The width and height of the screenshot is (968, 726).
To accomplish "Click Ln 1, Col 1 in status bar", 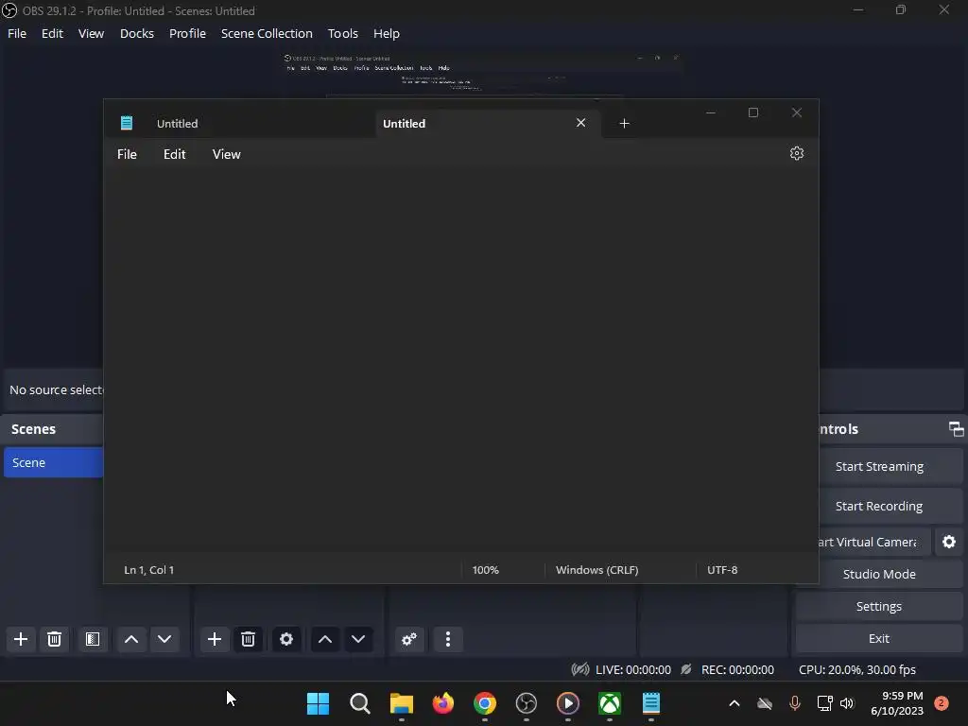I will [x=148, y=570].
